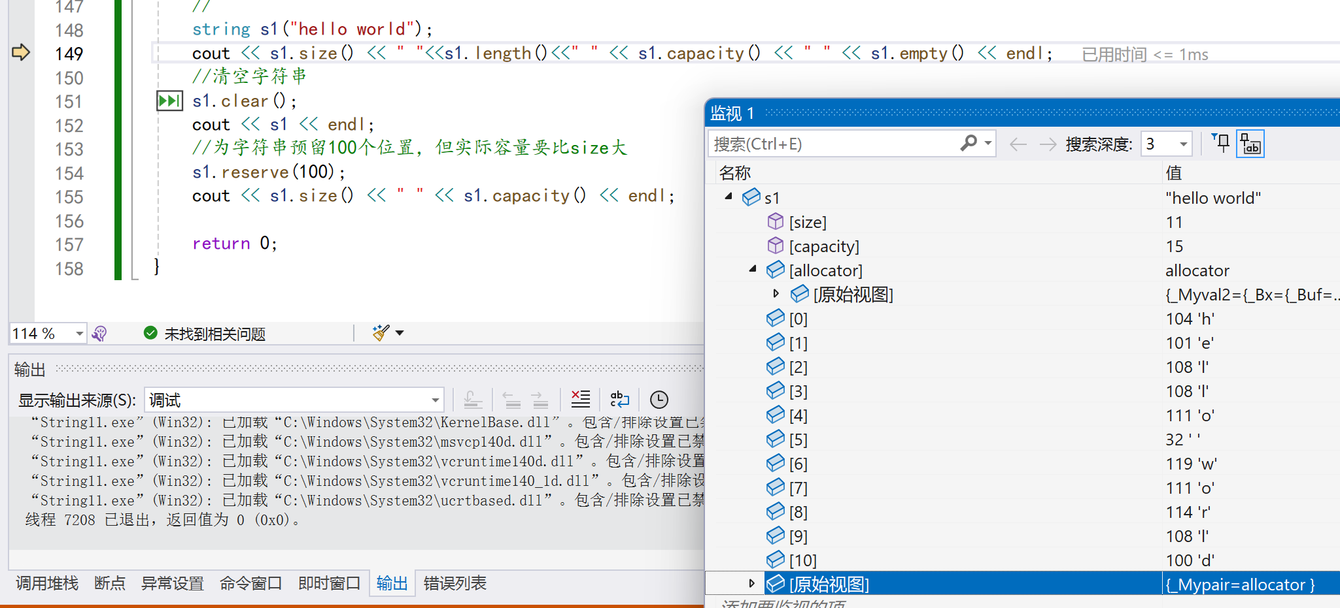Click the icon beside element [7]
Image resolution: width=1340 pixels, height=608 pixels.
point(776,487)
